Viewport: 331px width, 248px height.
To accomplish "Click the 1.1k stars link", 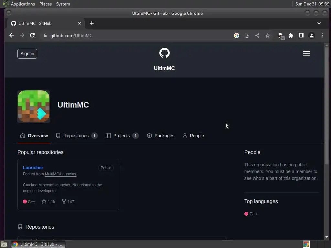I will [48, 201].
